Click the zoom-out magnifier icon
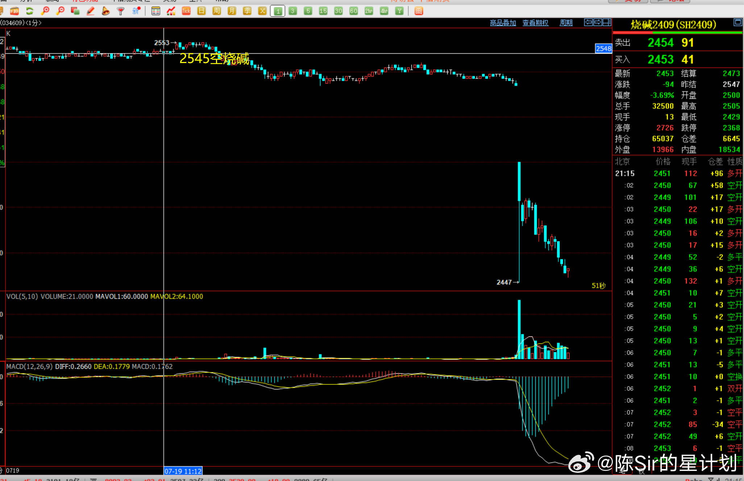744x481 pixels. pos(60,11)
